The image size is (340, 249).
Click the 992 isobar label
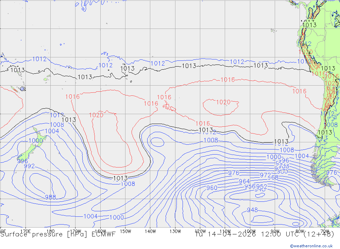click(29, 166)
